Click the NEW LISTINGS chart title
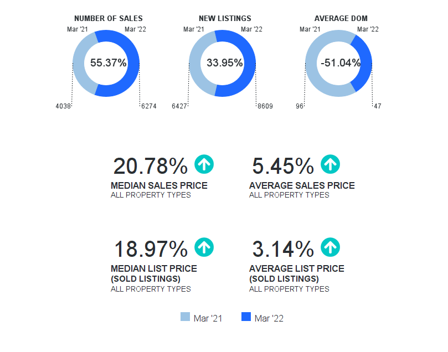The image size is (448, 352). (x=225, y=19)
